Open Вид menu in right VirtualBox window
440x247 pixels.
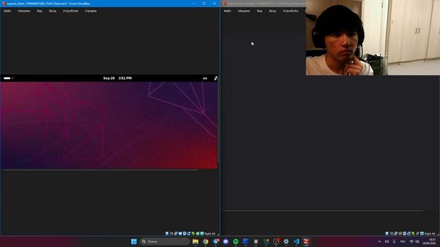click(260, 11)
